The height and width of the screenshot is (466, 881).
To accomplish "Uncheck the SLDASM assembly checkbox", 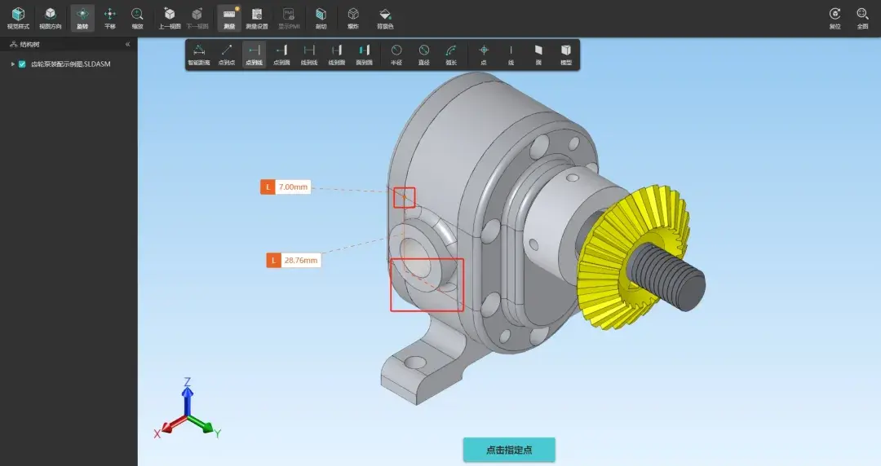I will (22, 64).
